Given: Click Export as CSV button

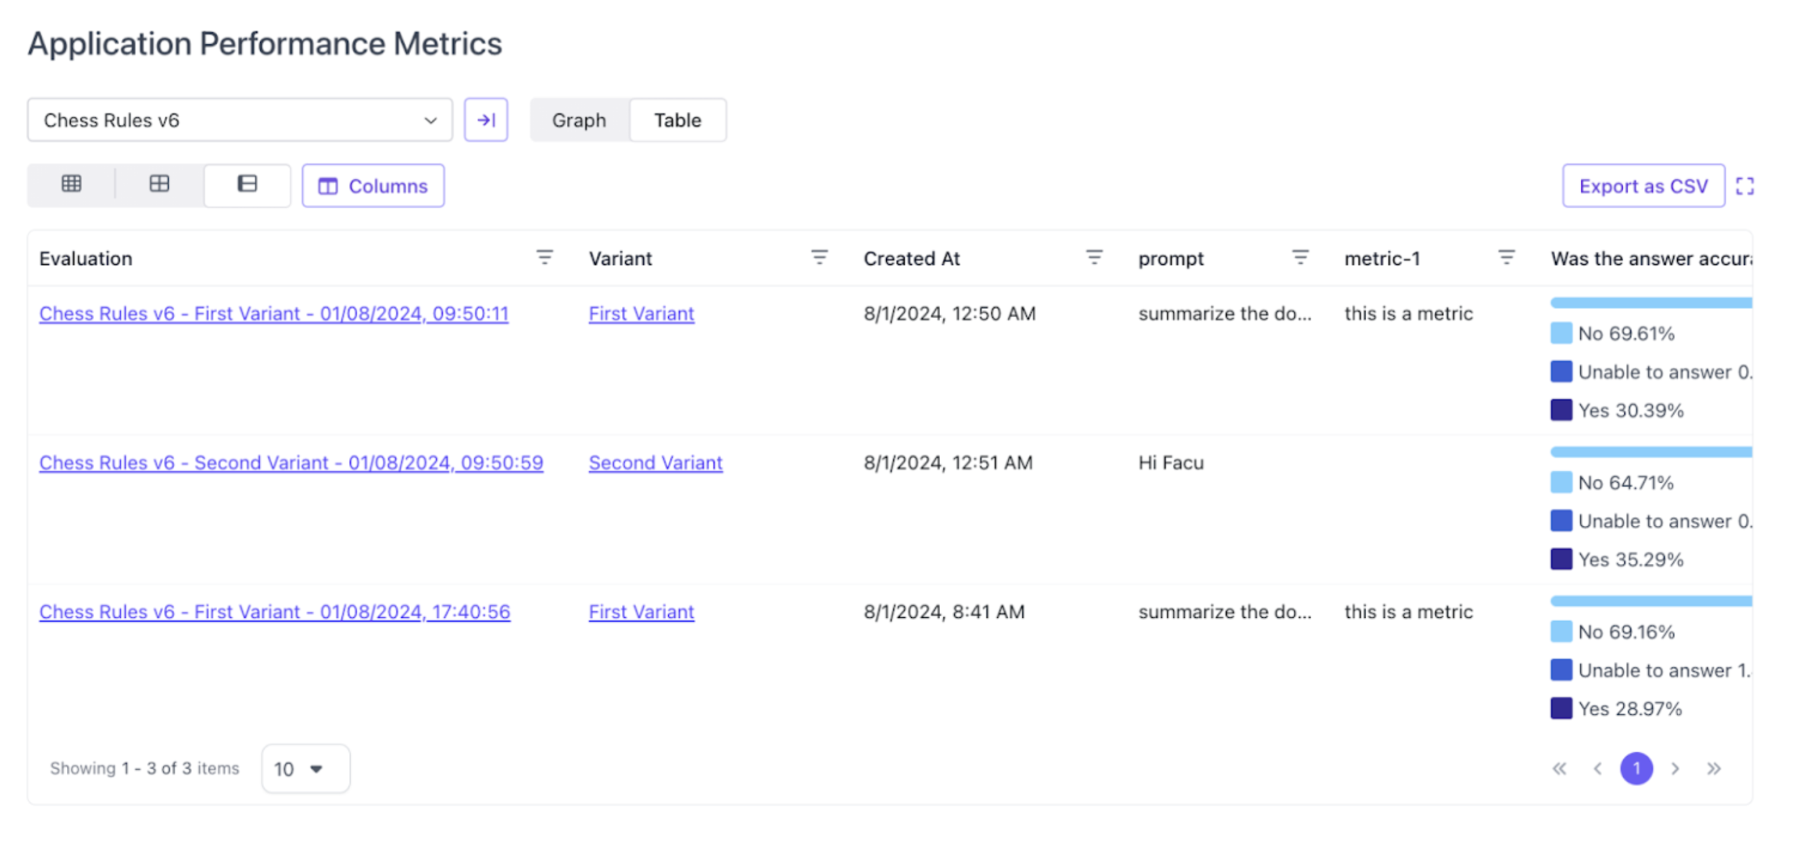Looking at the screenshot, I should (x=1643, y=186).
